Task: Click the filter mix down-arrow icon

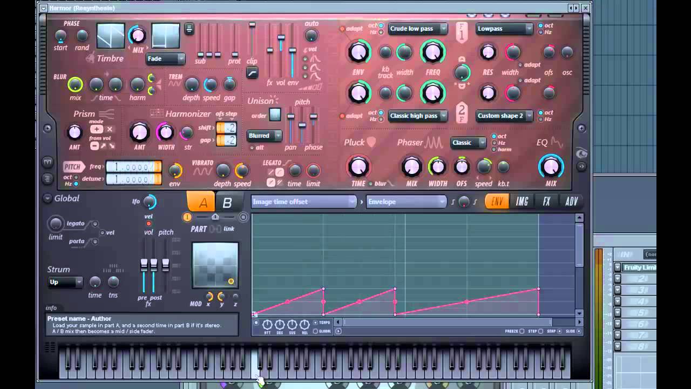Action: pyautogui.click(x=462, y=86)
